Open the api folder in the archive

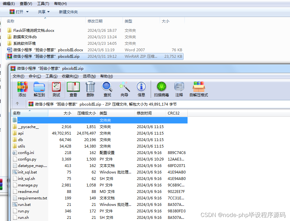21,133
